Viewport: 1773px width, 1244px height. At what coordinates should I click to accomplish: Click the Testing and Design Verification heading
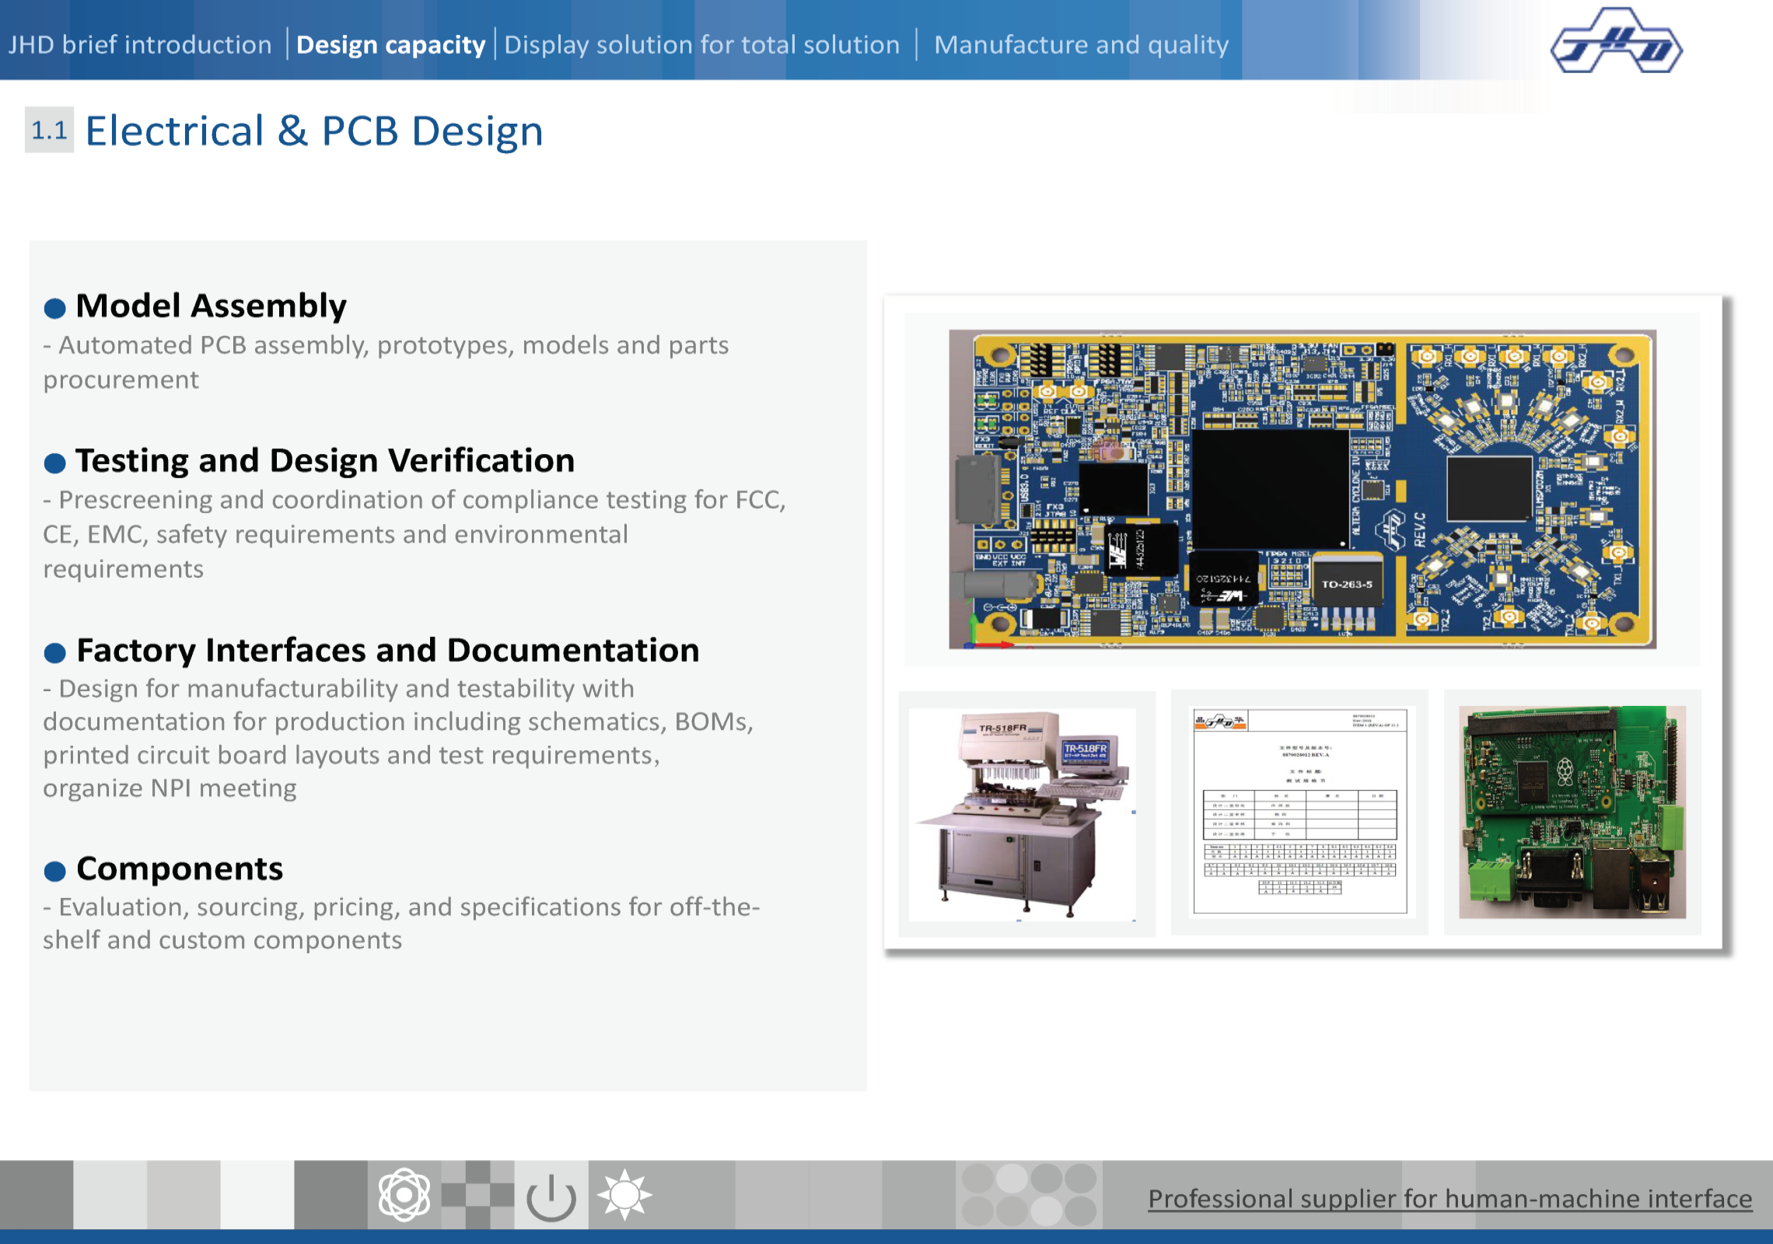[x=325, y=460]
